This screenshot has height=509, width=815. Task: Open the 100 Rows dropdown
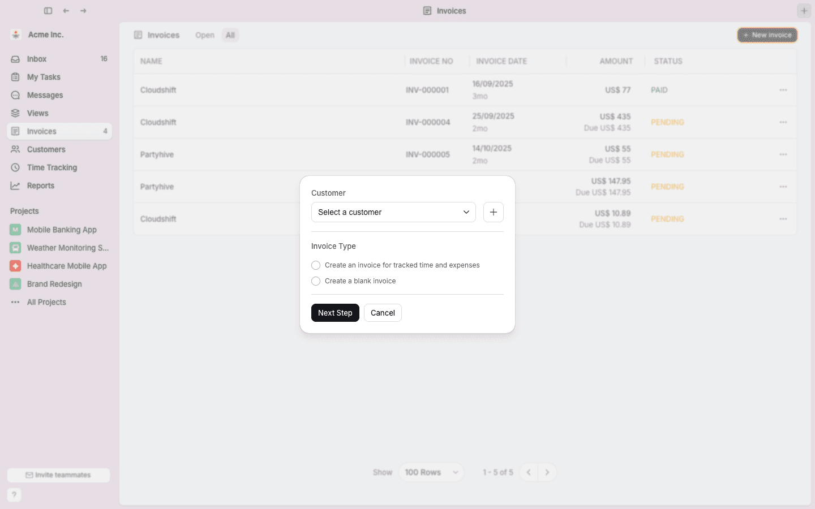click(x=431, y=472)
